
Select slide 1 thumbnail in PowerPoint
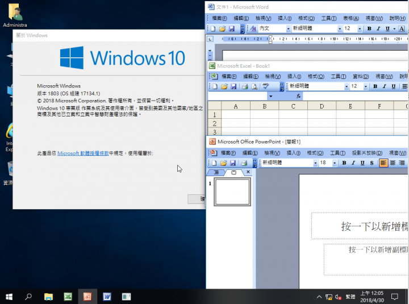pyautogui.click(x=232, y=192)
